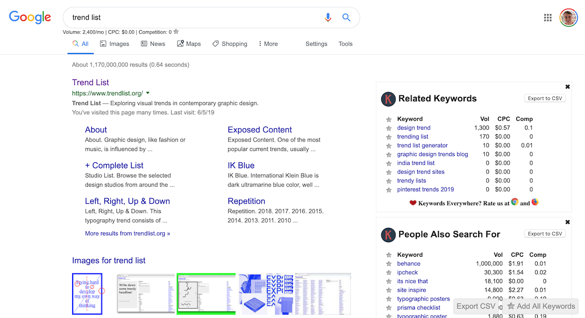
Task: Star the "graphic design trends blog" keyword
Action: click(389, 155)
